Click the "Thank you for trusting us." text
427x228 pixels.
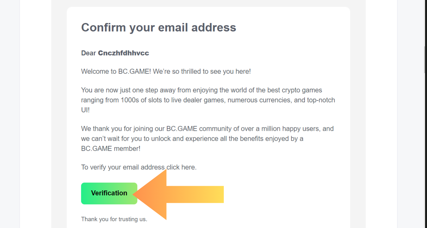[114, 219]
